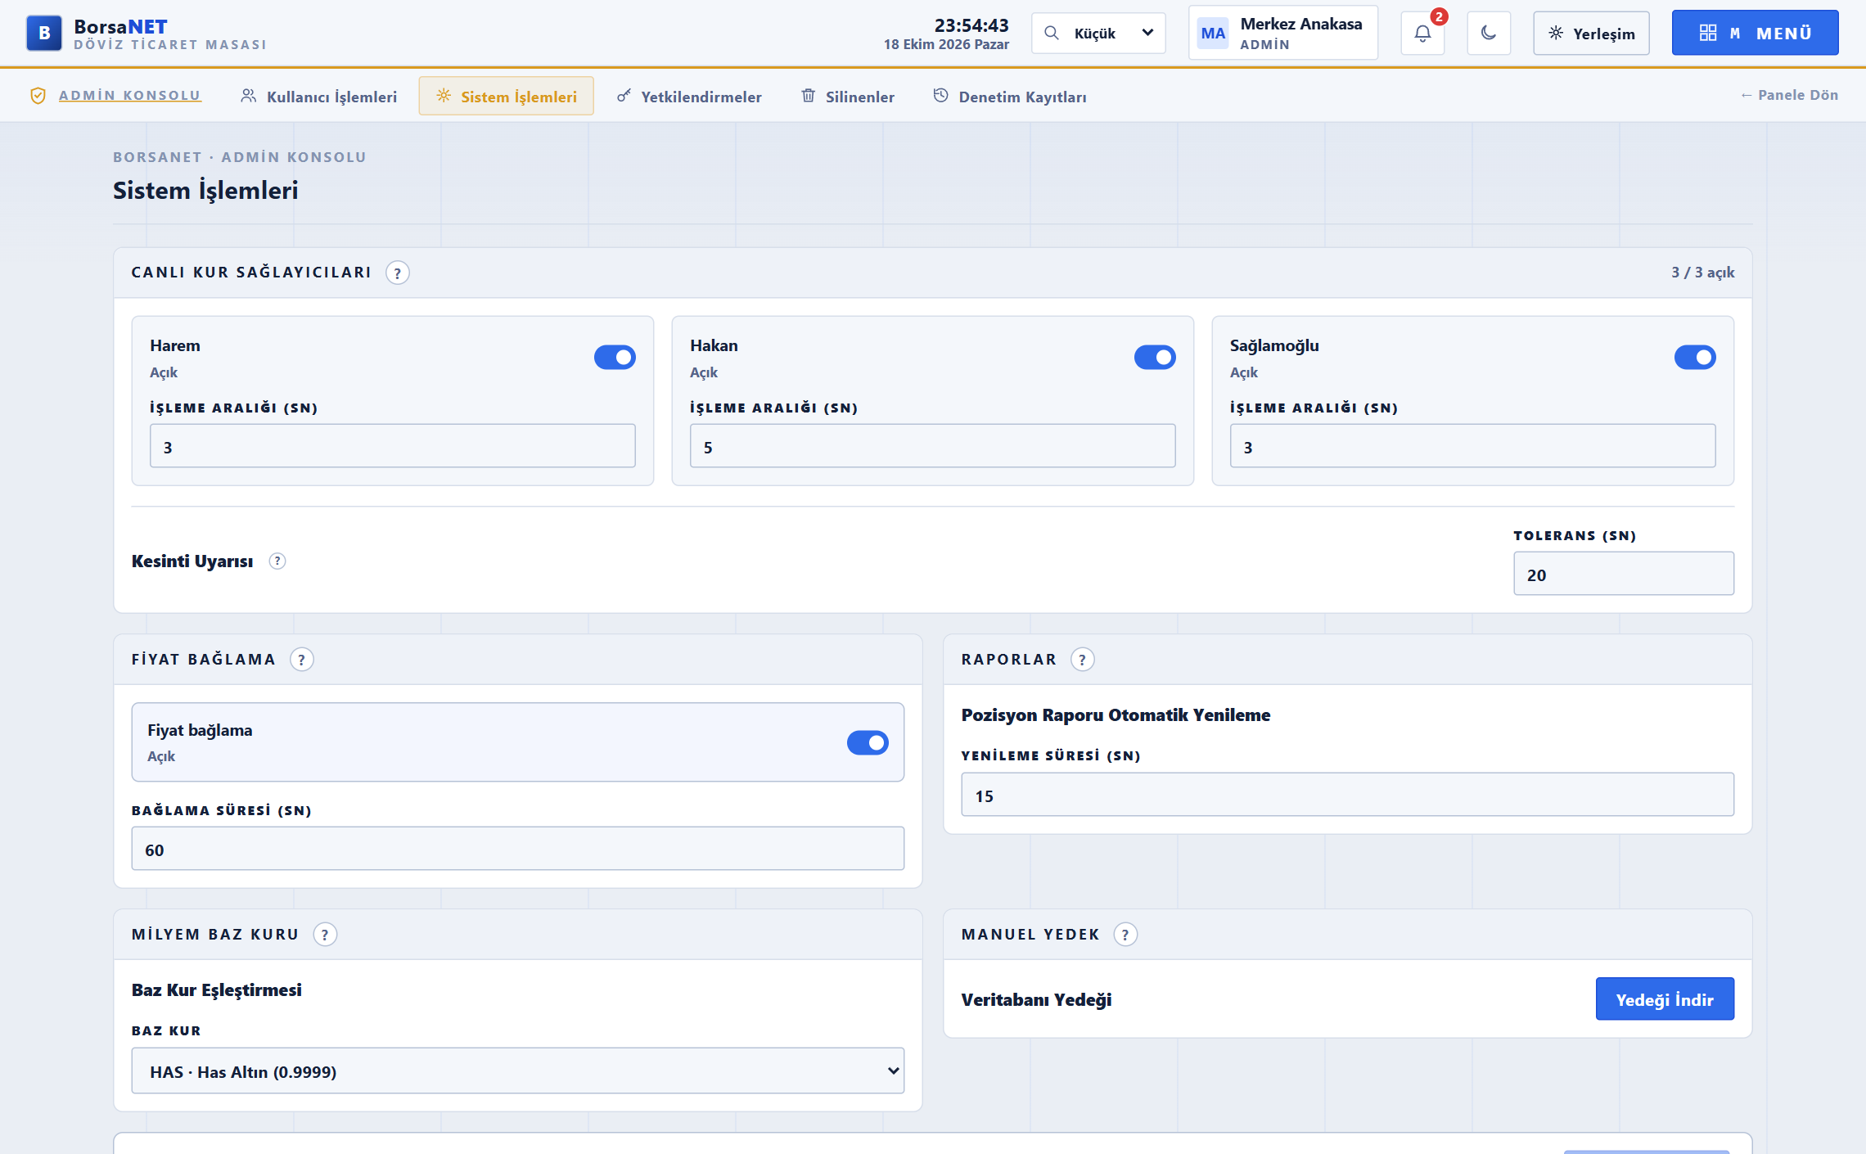This screenshot has width=1866, height=1154.
Task: Toggle the Sağlamoğlu provider off
Action: click(1695, 358)
